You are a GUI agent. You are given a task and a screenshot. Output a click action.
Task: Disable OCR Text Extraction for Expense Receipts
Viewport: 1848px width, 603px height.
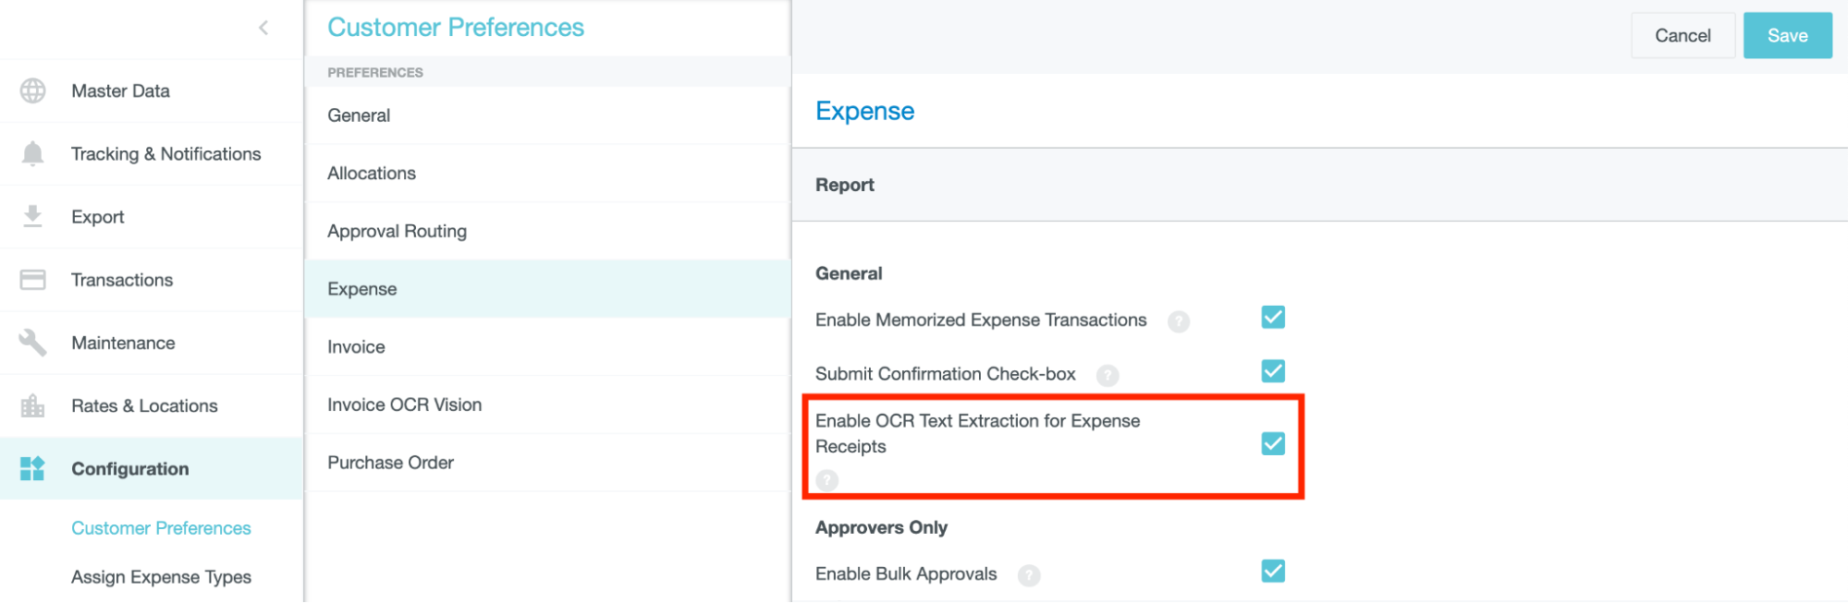tap(1273, 444)
